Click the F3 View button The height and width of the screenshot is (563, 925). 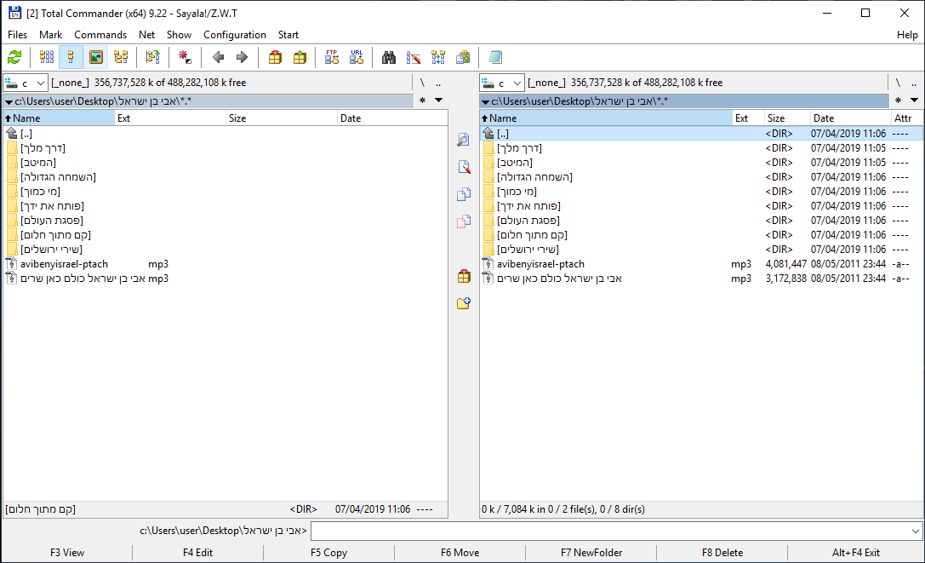click(67, 553)
